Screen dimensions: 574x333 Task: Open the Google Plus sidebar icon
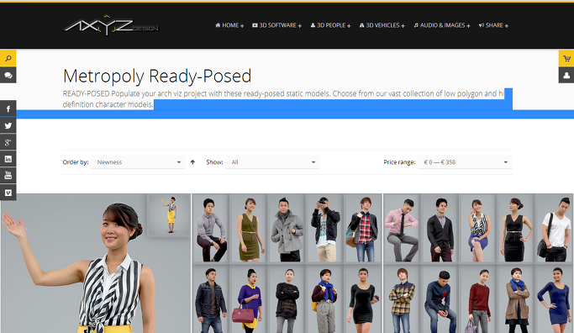(8, 142)
